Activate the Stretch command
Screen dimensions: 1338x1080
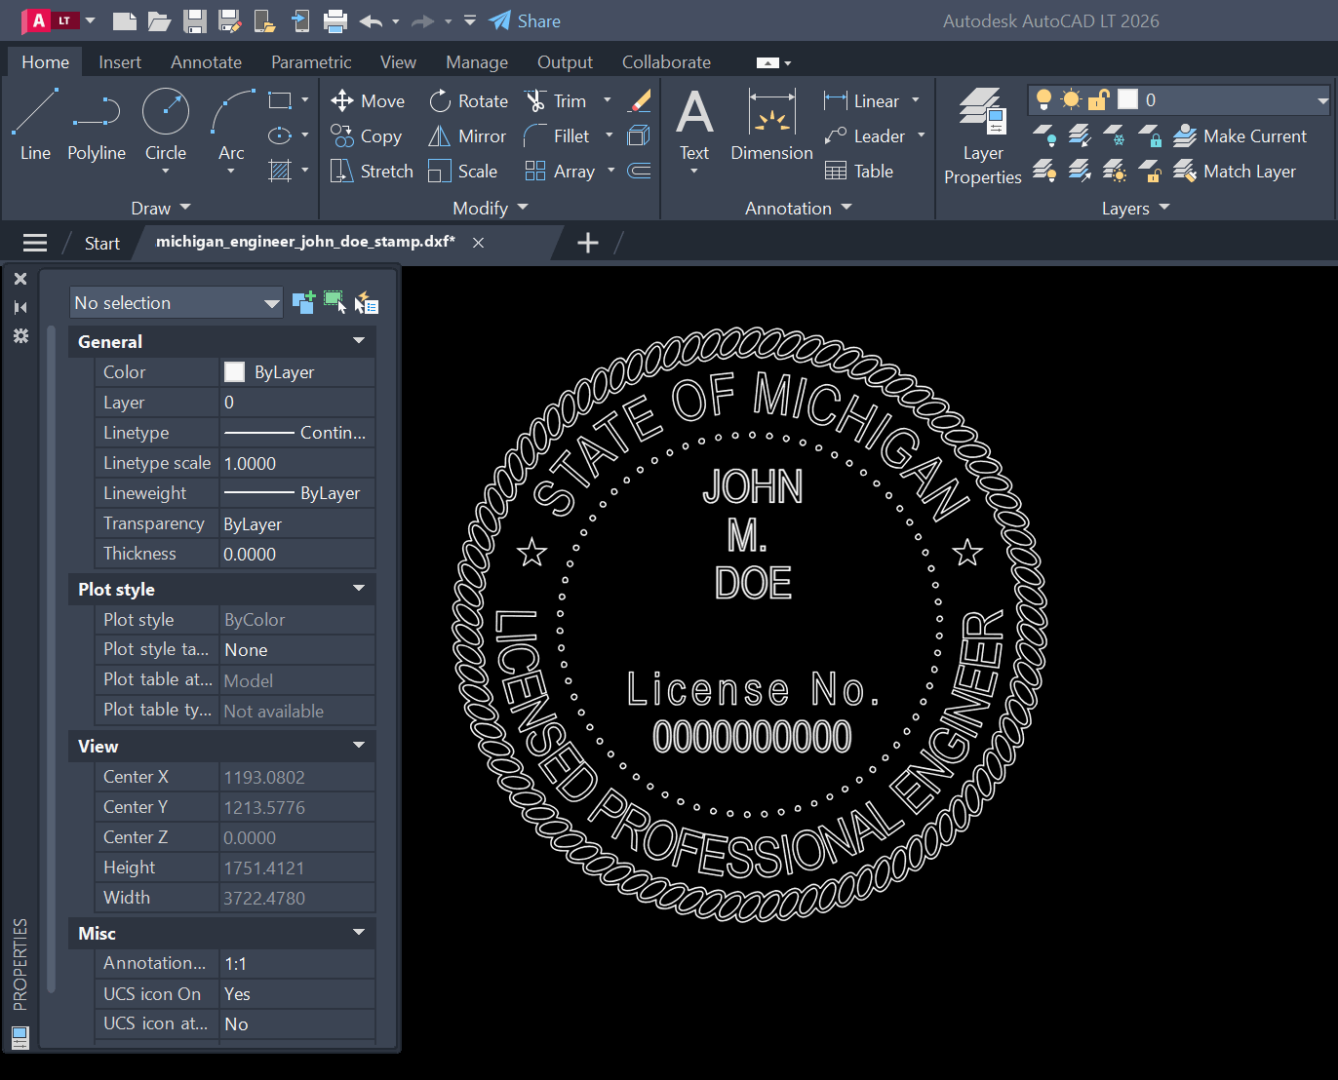tap(372, 171)
